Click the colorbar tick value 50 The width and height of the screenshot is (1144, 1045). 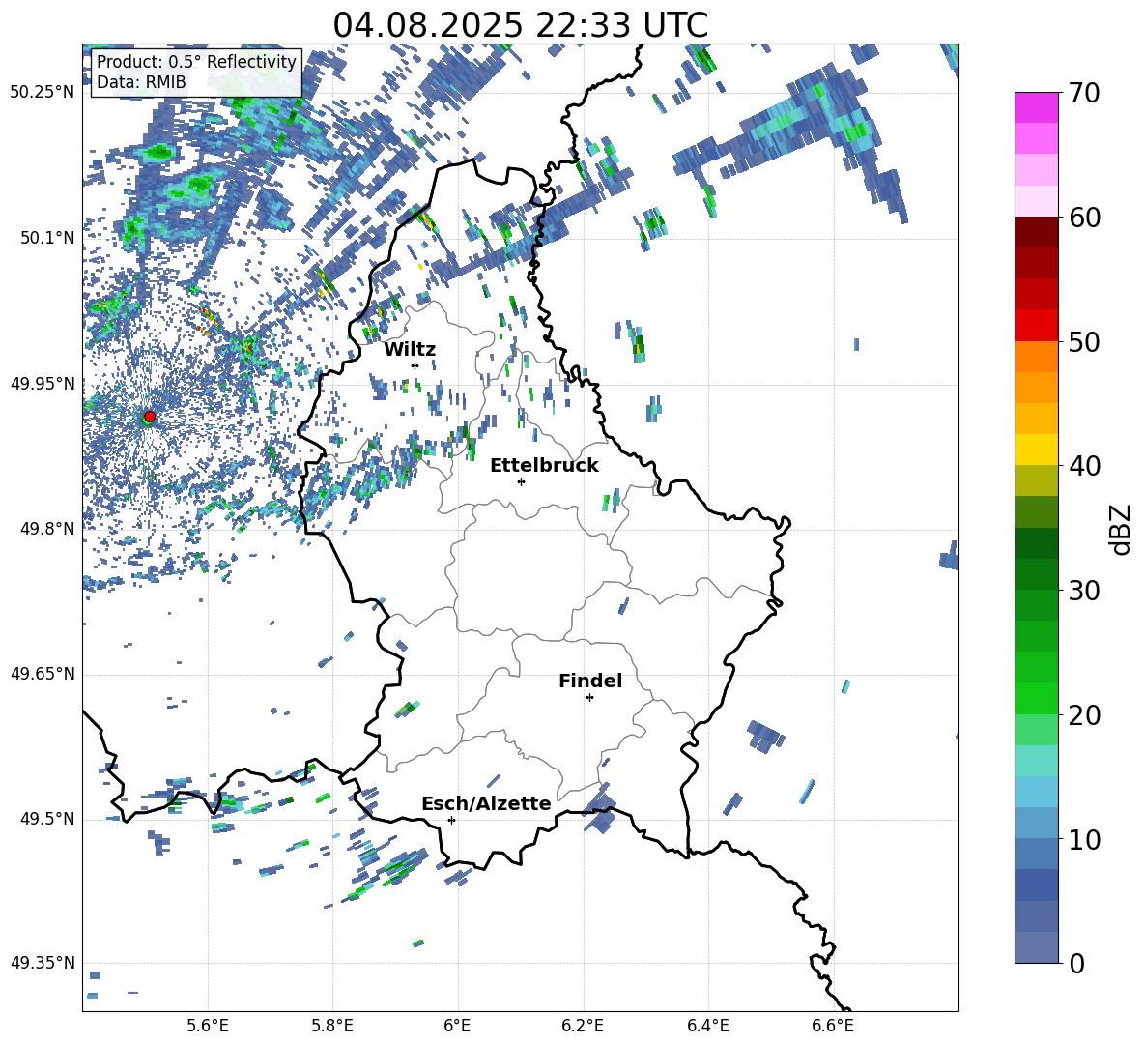click(1085, 341)
